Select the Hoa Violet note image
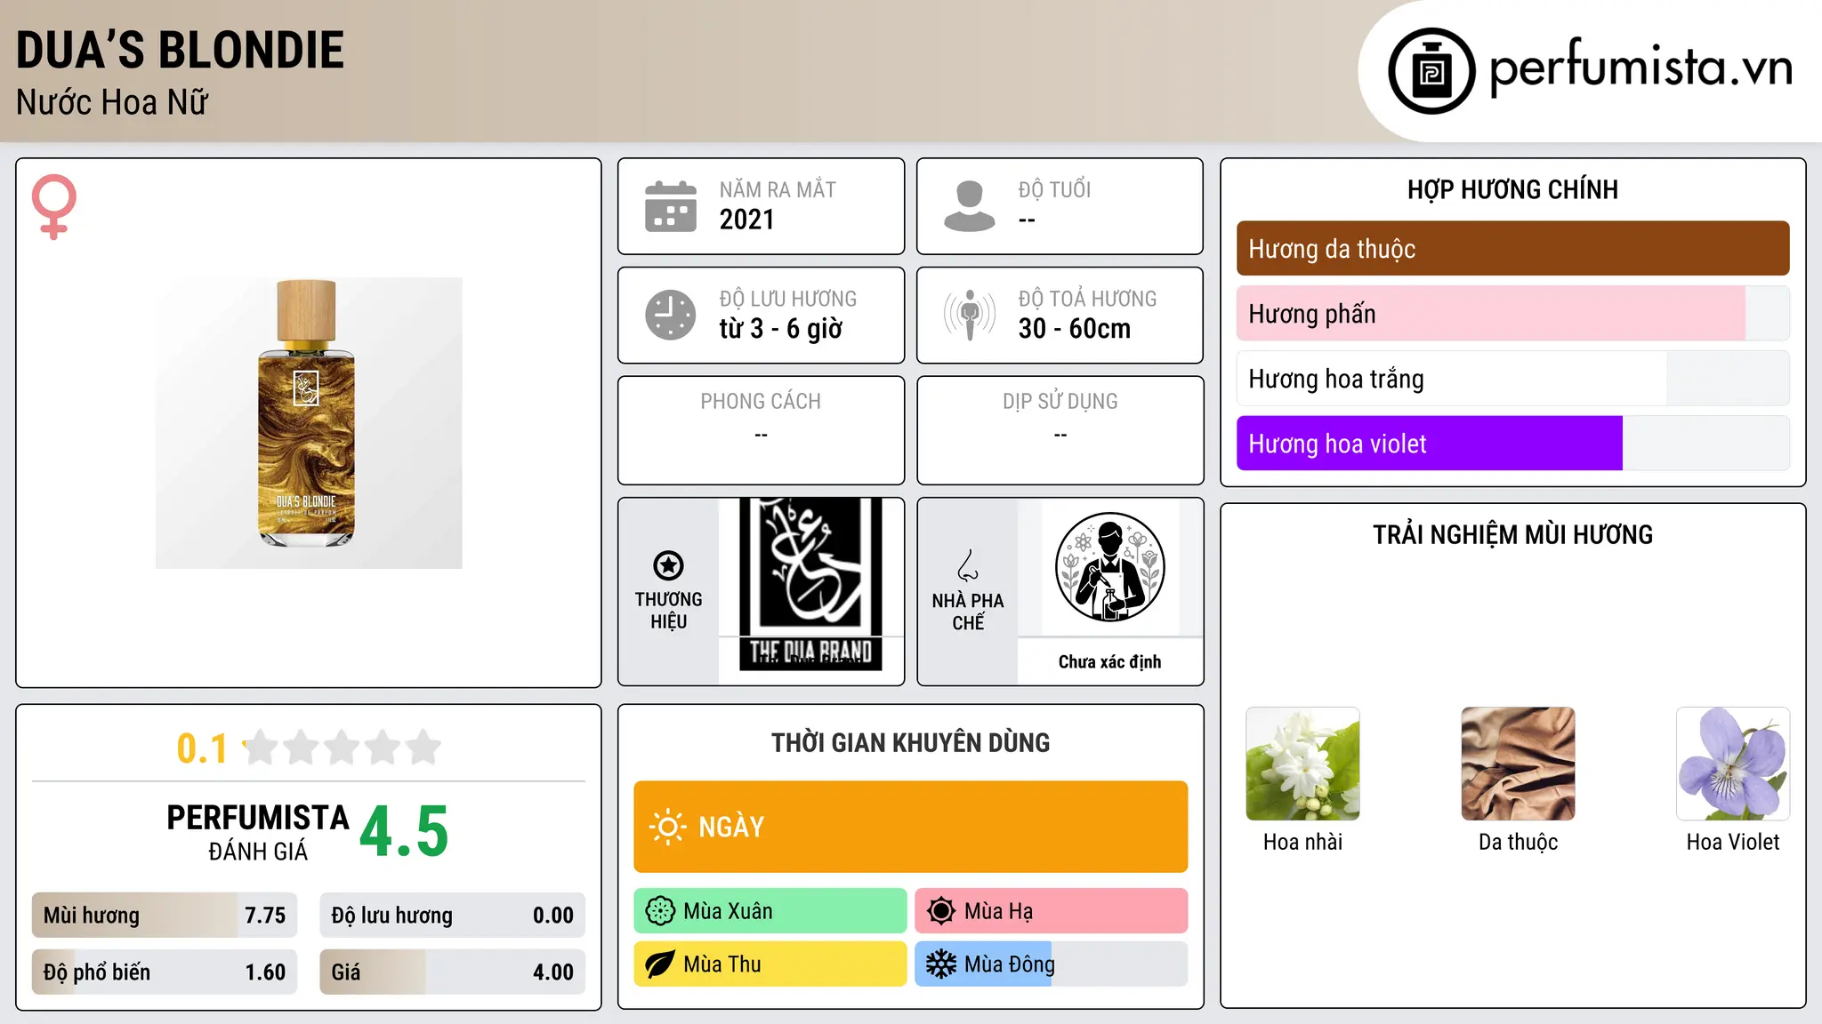This screenshot has width=1822, height=1024. point(1733,764)
